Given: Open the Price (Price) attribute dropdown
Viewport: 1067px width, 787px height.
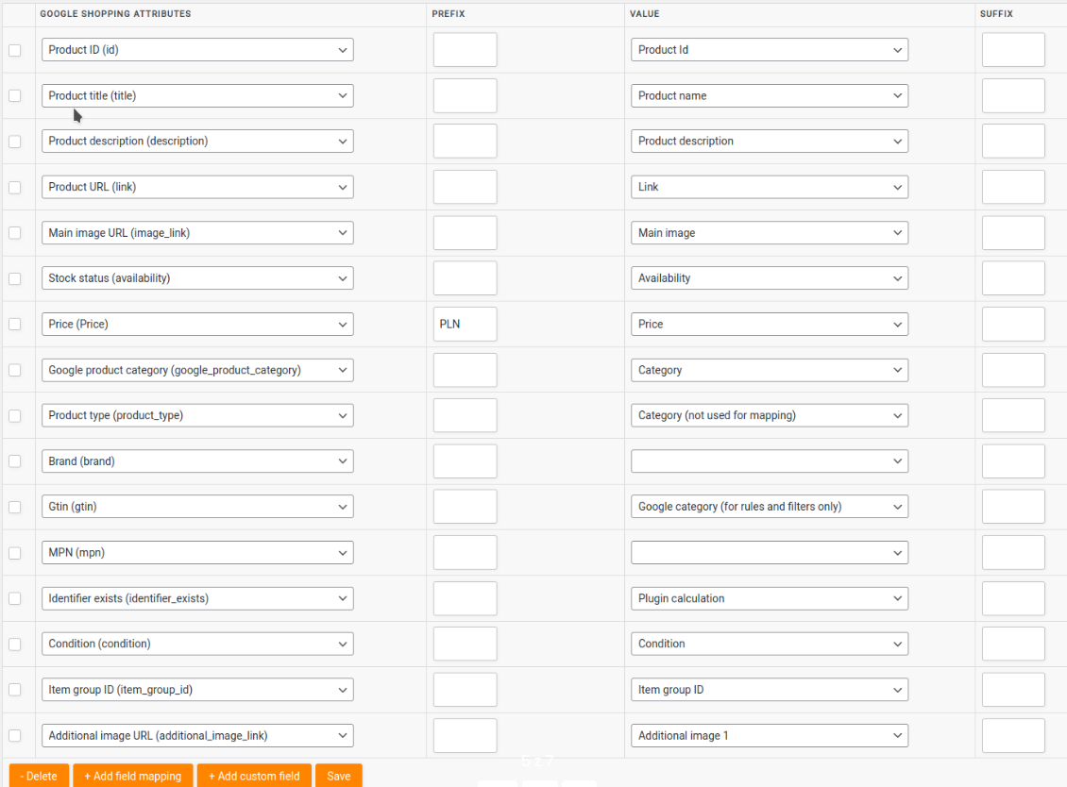Looking at the screenshot, I should click(x=197, y=324).
